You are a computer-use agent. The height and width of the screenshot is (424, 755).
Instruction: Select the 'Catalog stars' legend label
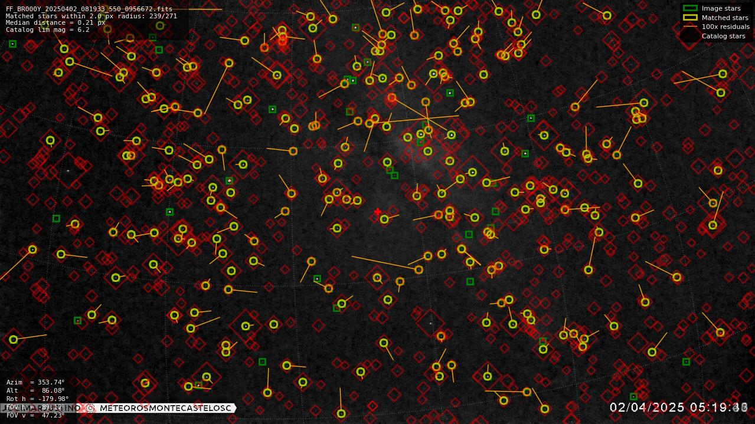pos(723,36)
